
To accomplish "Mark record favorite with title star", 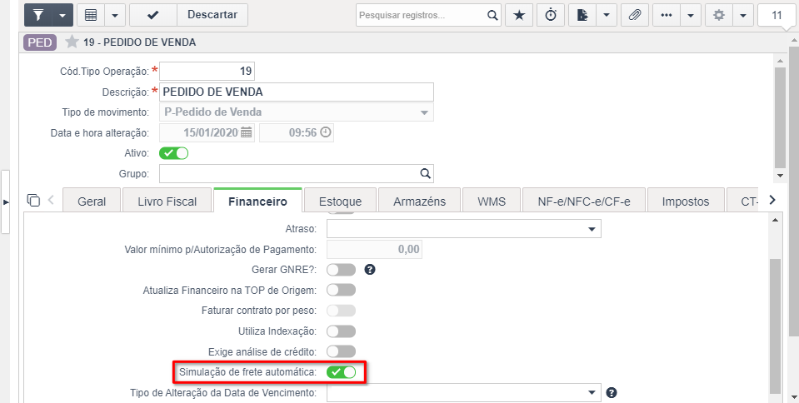I will [x=72, y=42].
